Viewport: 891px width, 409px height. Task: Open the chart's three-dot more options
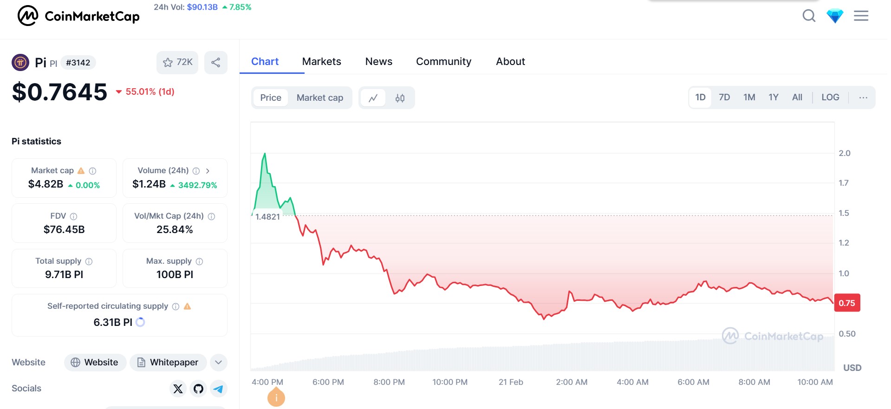863,97
